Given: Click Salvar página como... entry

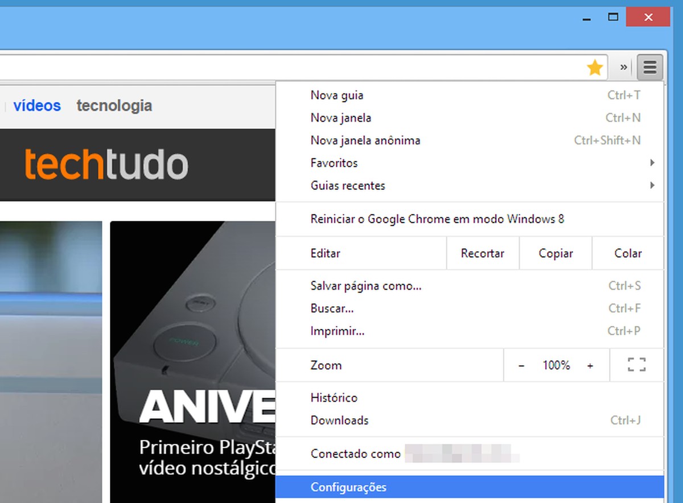Looking at the screenshot, I should click(470, 286).
